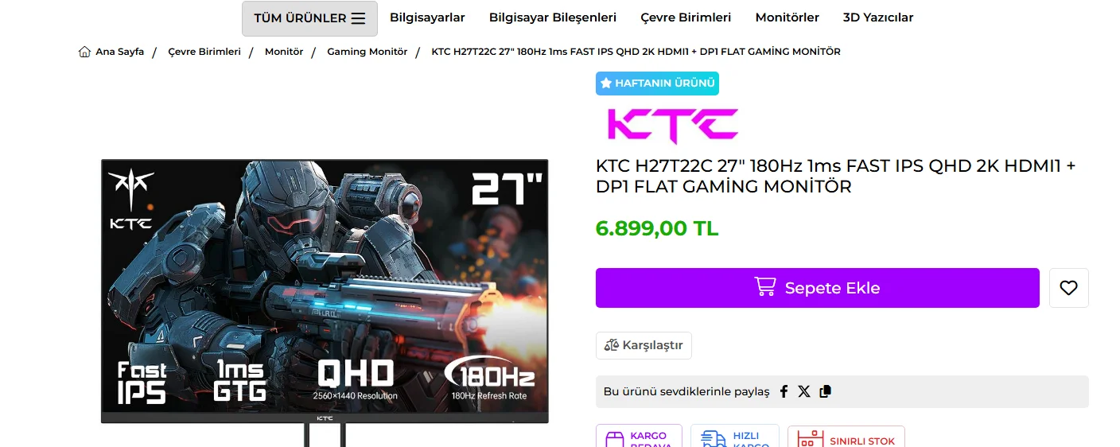Go to the Monitörler category
Screen dimensions: 1120x447
click(787, 17)
